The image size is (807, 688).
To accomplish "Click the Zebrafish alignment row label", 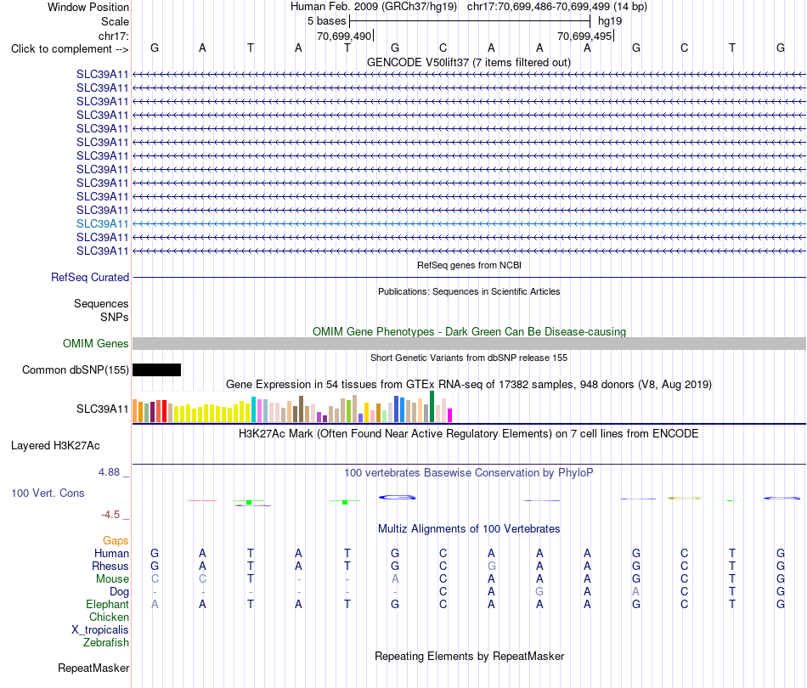I will (x=106, y=642).
